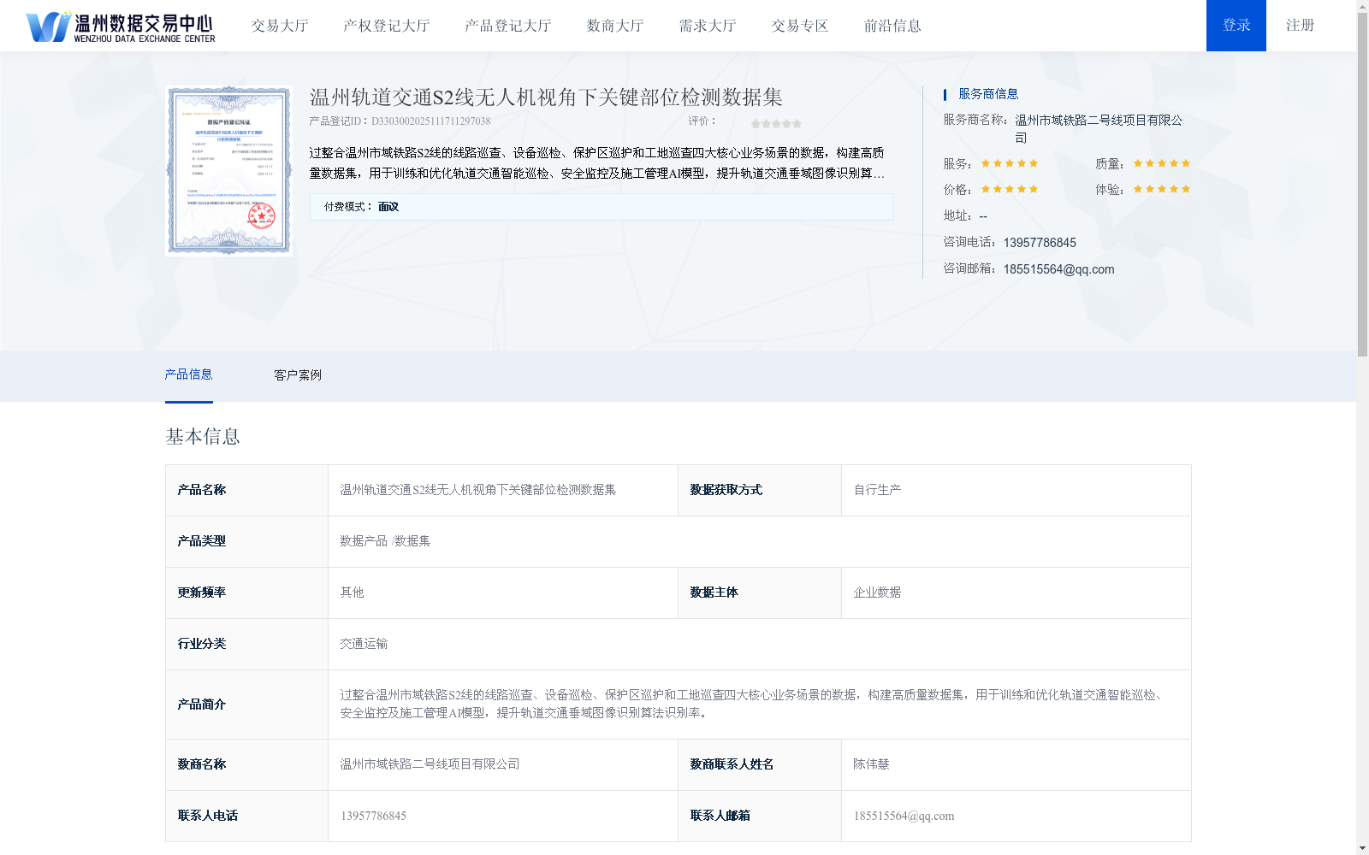
Task: Click the Wenzhou Data Exchange Center logo
Action: (x=121, y=26)
